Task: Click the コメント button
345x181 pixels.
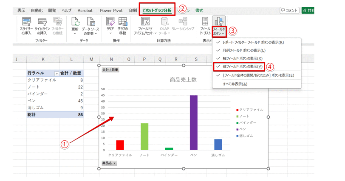Action: coord(289,10)
